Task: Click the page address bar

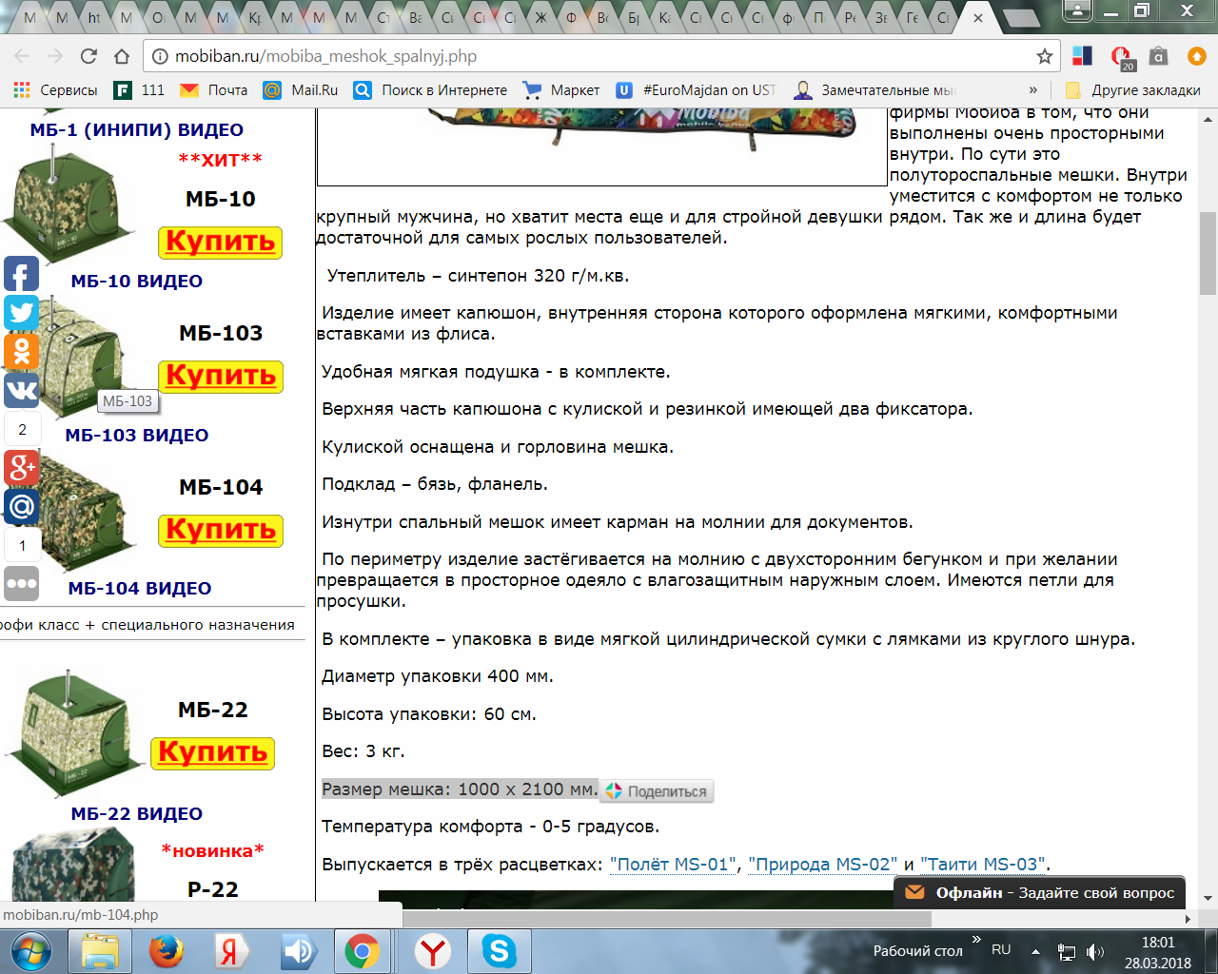Action: click(x=590, y=56)
